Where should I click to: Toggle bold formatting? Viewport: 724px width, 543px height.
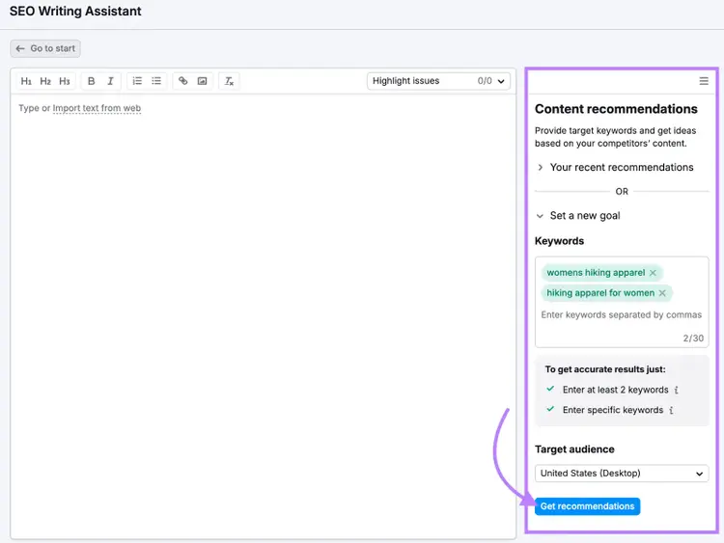(91, 81)
